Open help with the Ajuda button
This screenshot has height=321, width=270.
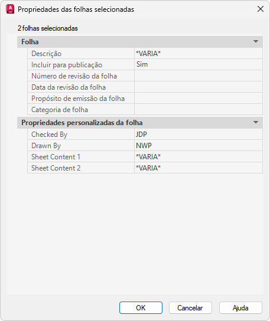(x=240, y=307)
